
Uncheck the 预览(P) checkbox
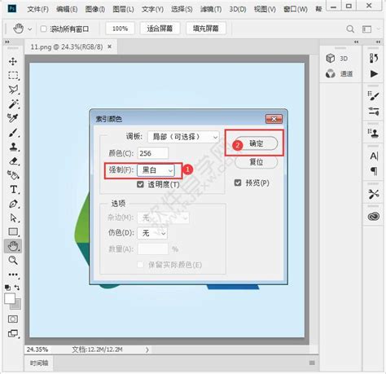point(238,183)
